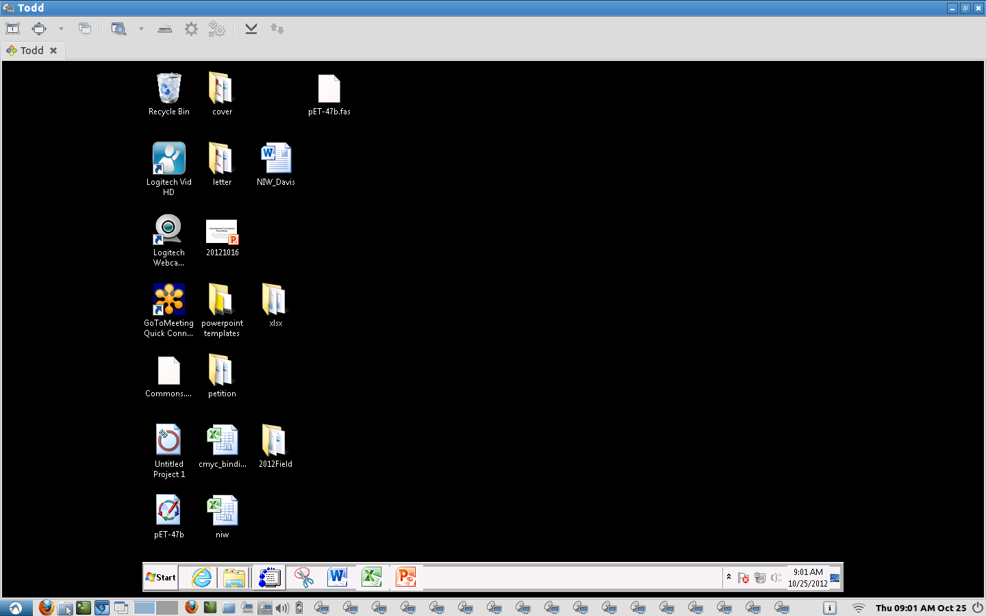
Task: Select the Untitled Project 1 file
Action: click(168, 451)
